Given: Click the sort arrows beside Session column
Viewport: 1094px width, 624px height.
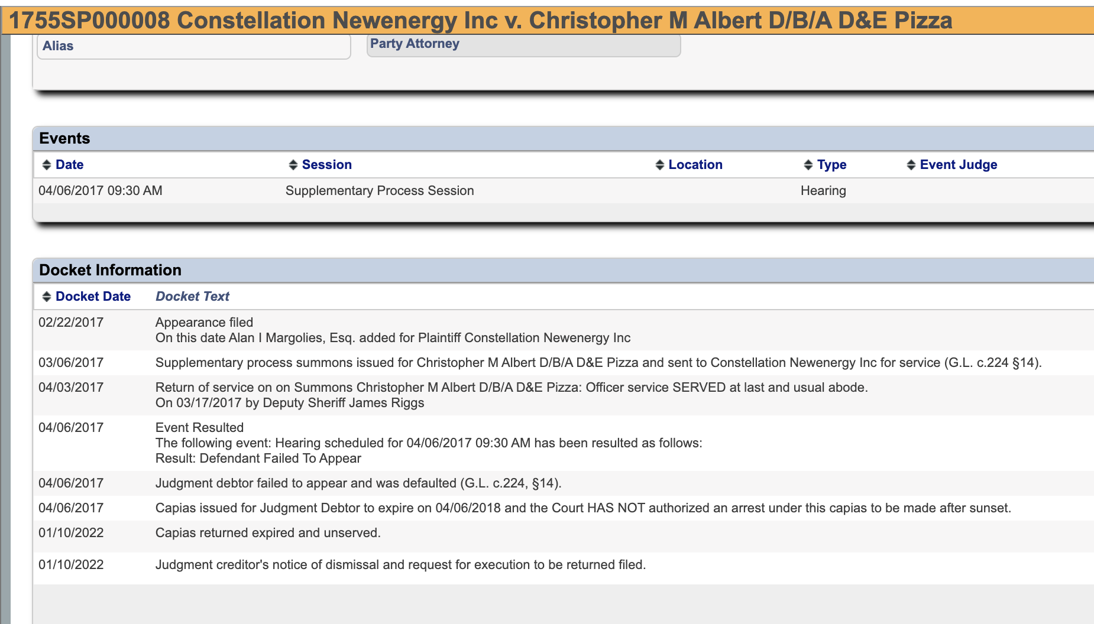Looking at the screenshot, I should click(293, 165).
